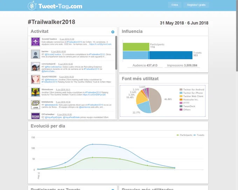The image size is (238, 190).
Task: Click the Entra login button
Action: click(x=175, y=5)
